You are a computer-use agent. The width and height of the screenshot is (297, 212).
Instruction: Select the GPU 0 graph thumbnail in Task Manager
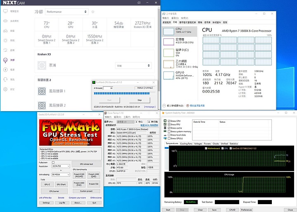coord(169,75)
